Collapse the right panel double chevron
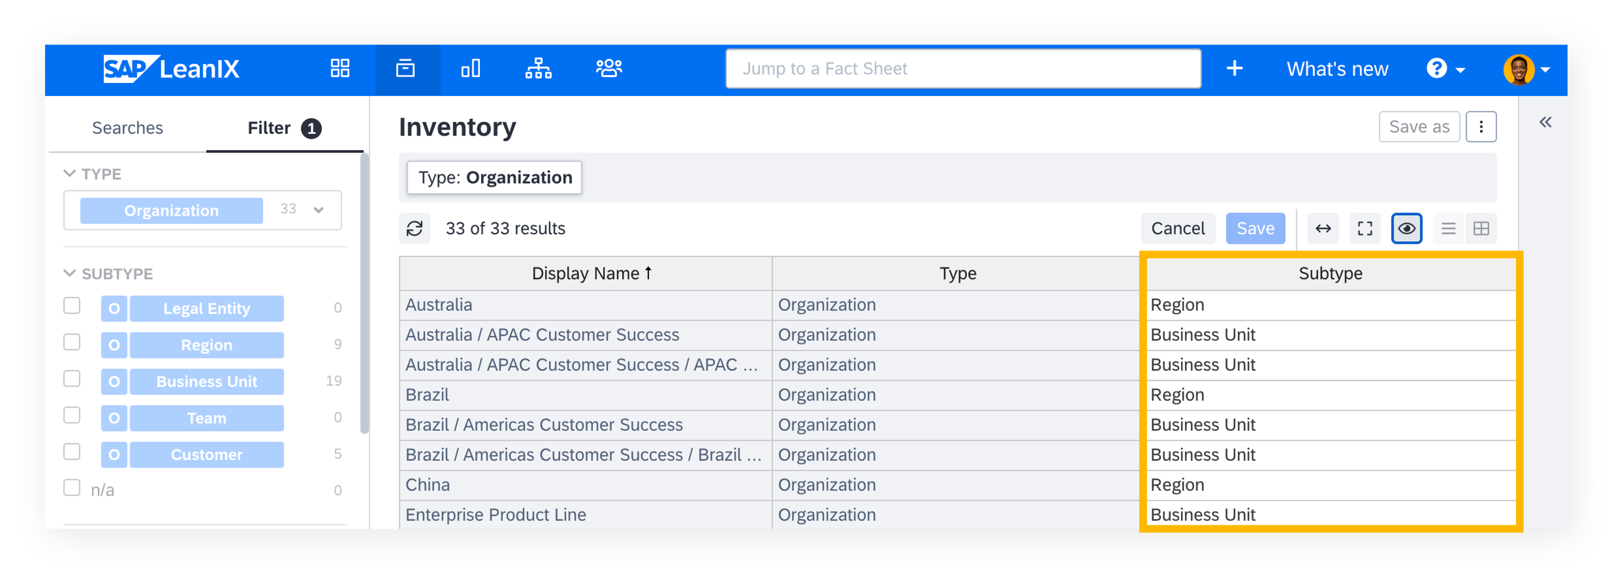1624x586 pixels. (x=1545, y=121)
